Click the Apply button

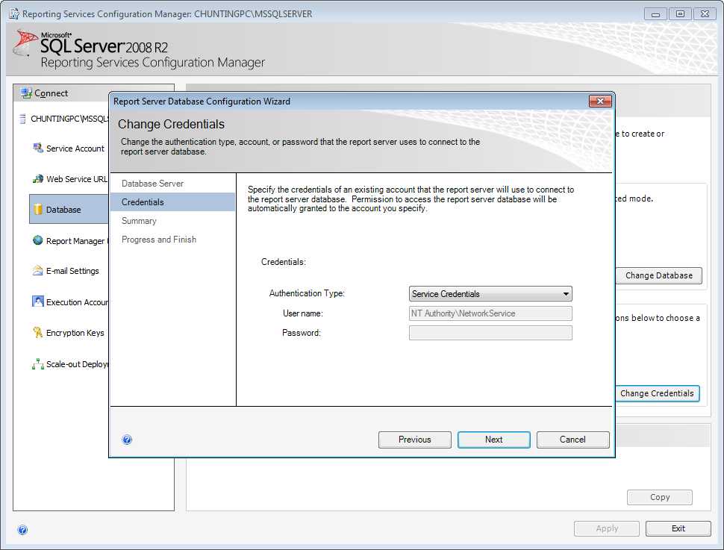607,528
